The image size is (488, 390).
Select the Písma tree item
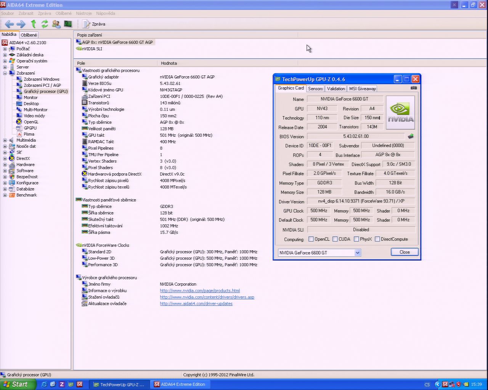click(x=29, y=134)
